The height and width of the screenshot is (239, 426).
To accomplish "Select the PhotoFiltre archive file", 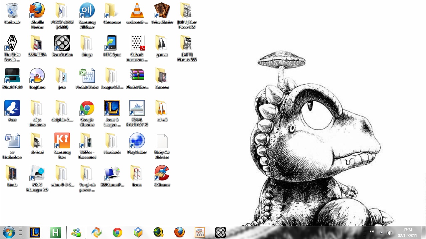I will 137,78.
